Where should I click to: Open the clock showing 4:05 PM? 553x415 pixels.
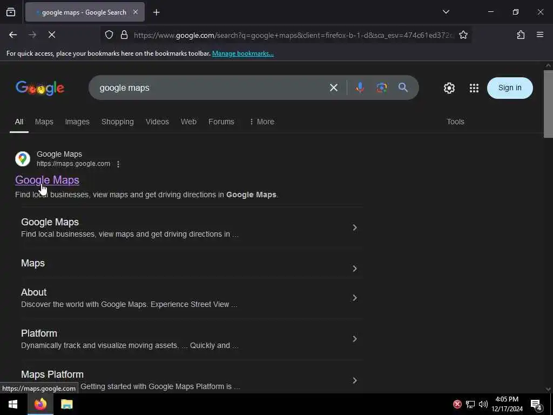(x=507, y=404)
